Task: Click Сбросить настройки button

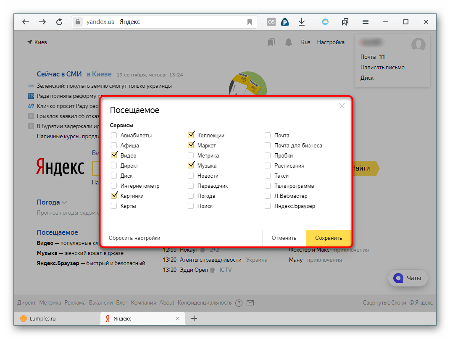Action: click(134, 238)
